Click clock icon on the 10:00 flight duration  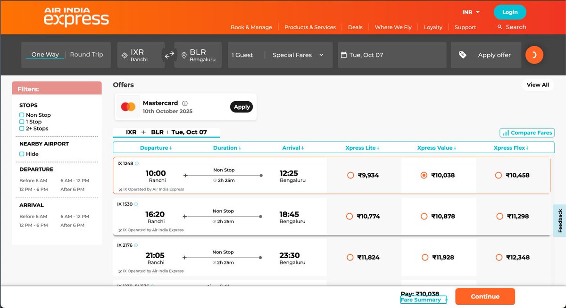[215, 180]
